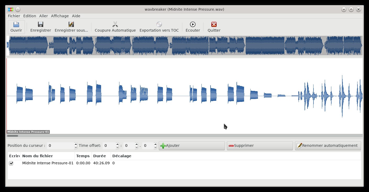The height and width of the screenshot is (192, 369).
Task: Click the Ajouter button
Action: (x=192, y=146)
